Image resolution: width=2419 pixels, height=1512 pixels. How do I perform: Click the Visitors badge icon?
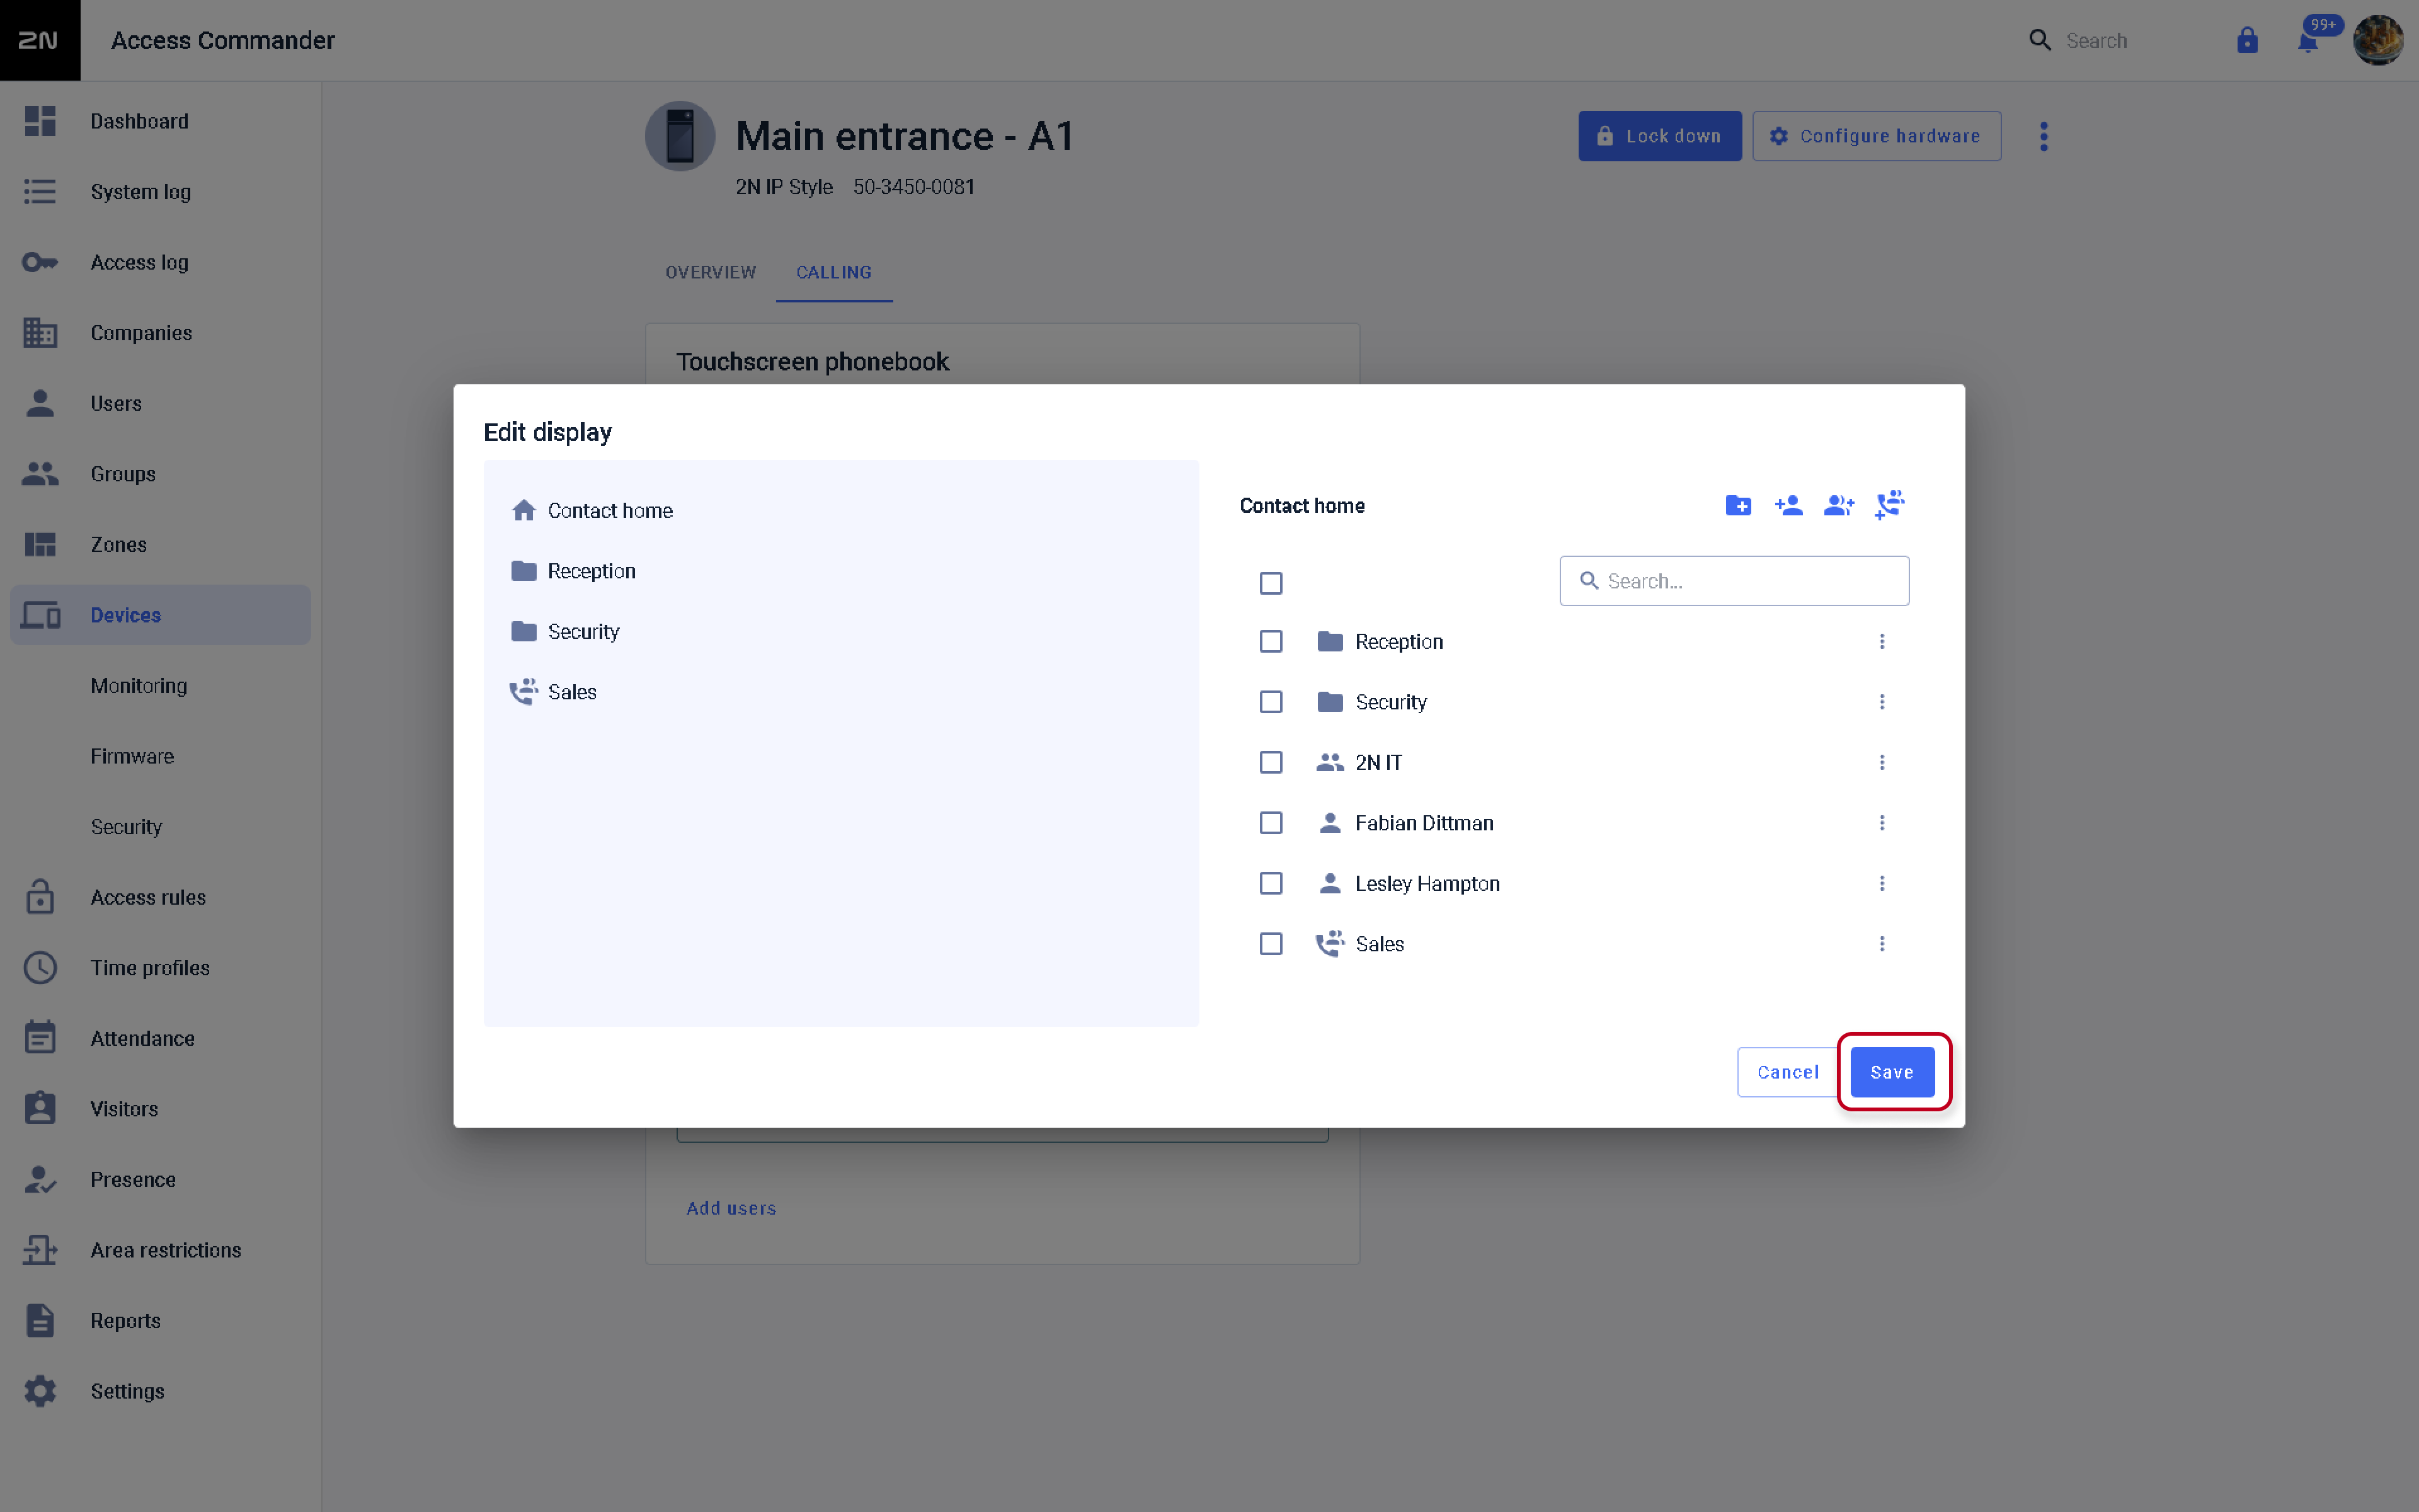click(40, 1109)
